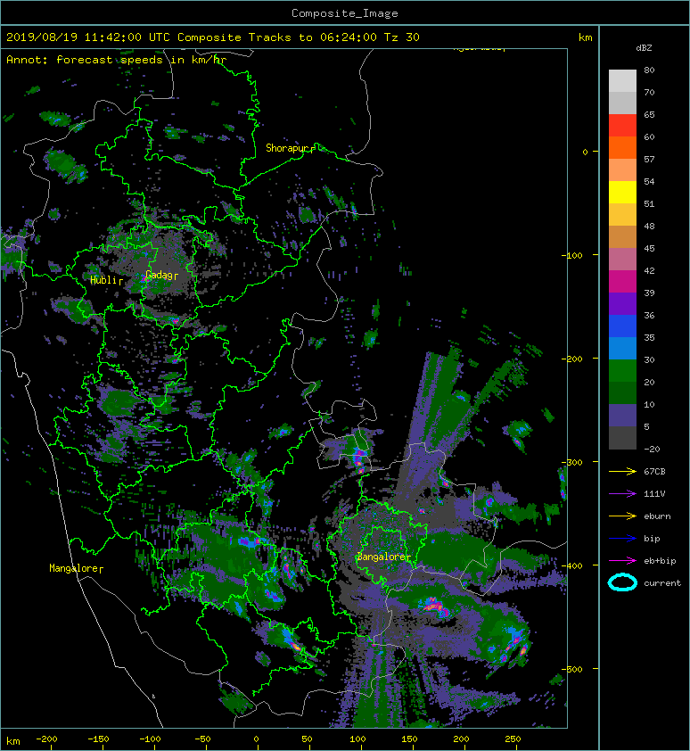Click the Shorapur city label
The height and width of the screenshot is (751, 690).
pyautogui.click(x=288, y=148)
